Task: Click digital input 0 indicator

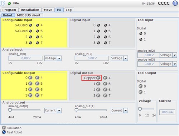Action: pyautogui.click(x=98, y=25)
